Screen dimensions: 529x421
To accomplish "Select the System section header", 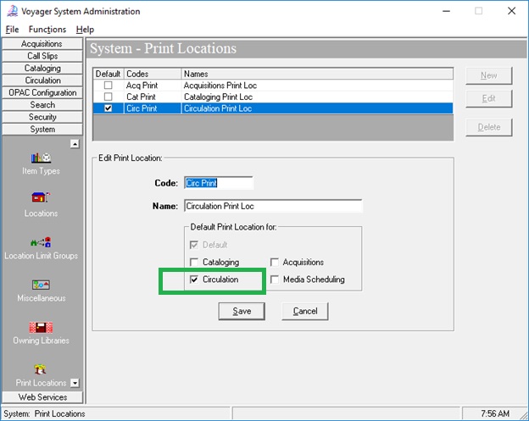I will click(x=42, y=129).
